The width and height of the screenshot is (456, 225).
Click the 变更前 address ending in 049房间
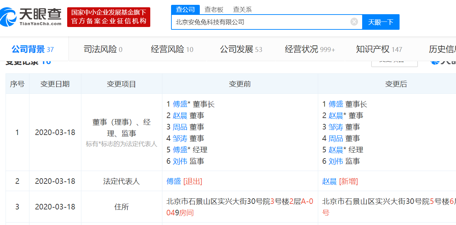240,207
